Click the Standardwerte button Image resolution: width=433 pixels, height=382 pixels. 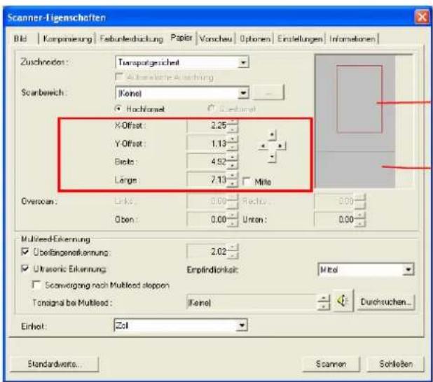tap(55, 364)
